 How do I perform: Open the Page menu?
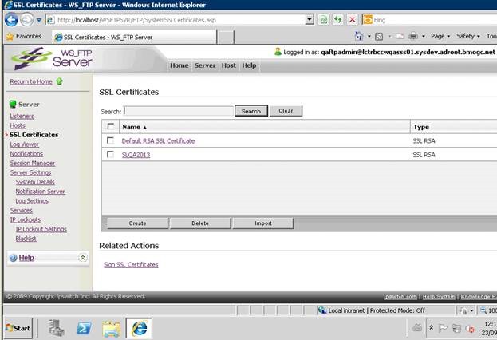tap(440, 36)
